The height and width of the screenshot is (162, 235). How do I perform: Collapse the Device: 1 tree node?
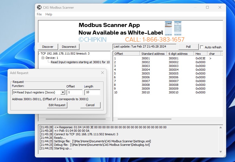click(43, 58)
